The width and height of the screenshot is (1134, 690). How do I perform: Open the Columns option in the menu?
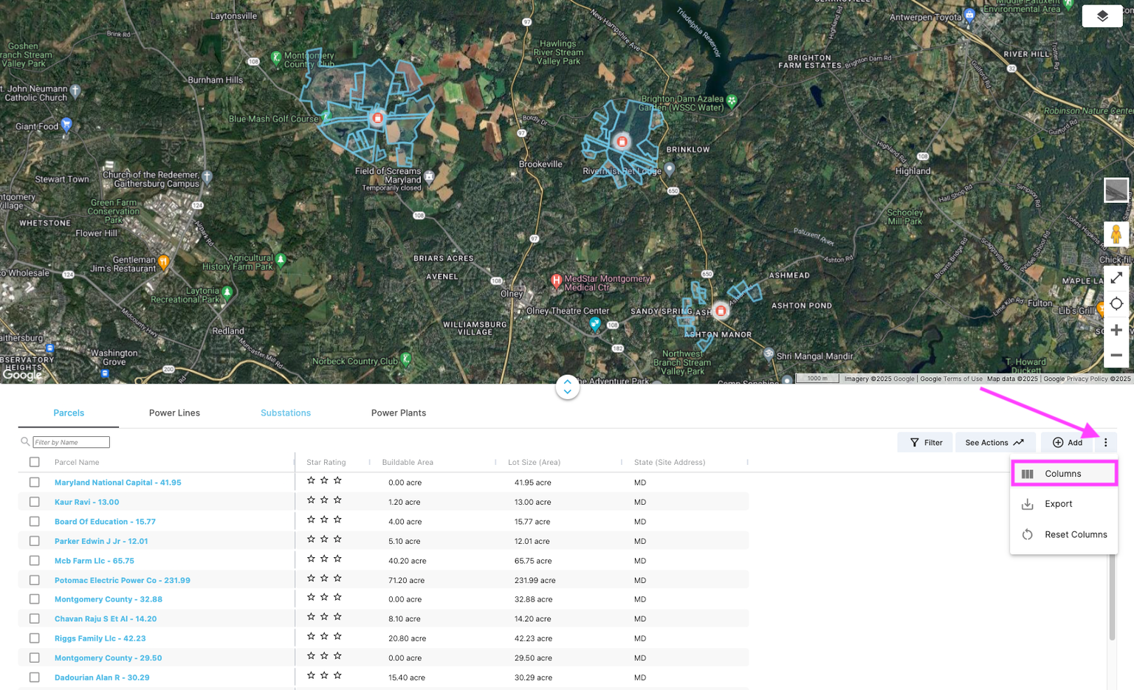[1063, 473]
